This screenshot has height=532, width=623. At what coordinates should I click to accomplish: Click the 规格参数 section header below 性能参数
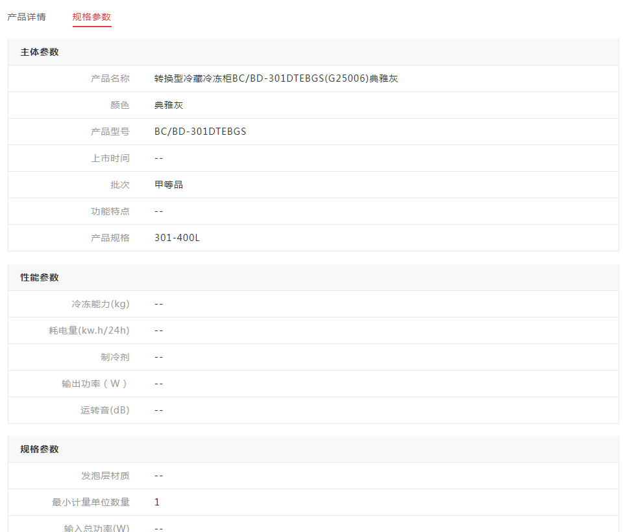point(40,449)
